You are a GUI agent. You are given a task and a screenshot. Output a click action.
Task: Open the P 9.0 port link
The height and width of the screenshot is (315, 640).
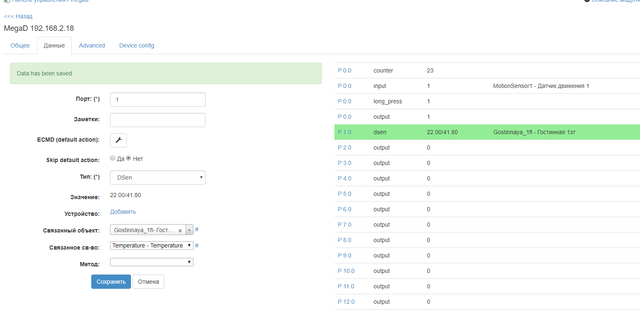coord(344,255)
